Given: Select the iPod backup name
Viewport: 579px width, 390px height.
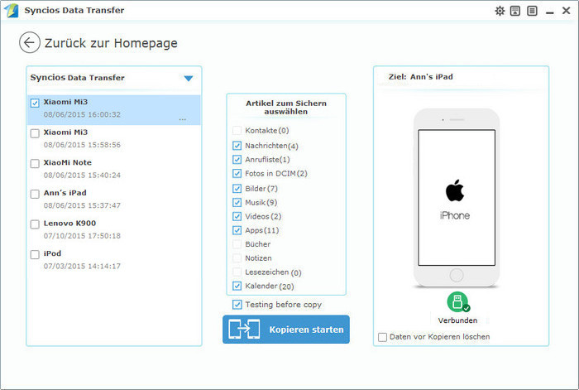Looking at the screenshot, I should (52, 253).
